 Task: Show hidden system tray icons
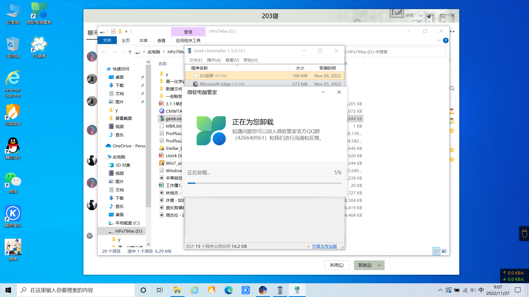pos(440,290)
